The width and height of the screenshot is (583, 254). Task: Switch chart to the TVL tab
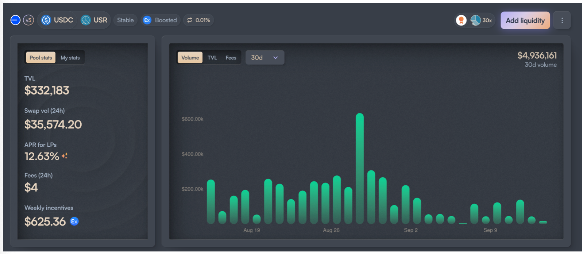click(x=212, y=58)
